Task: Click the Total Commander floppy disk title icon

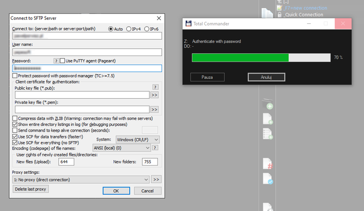Action: click(188, 24)
